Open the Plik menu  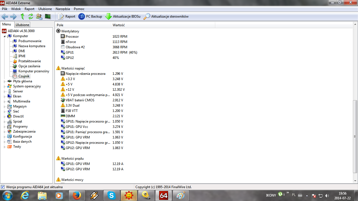tap(5, 9)
